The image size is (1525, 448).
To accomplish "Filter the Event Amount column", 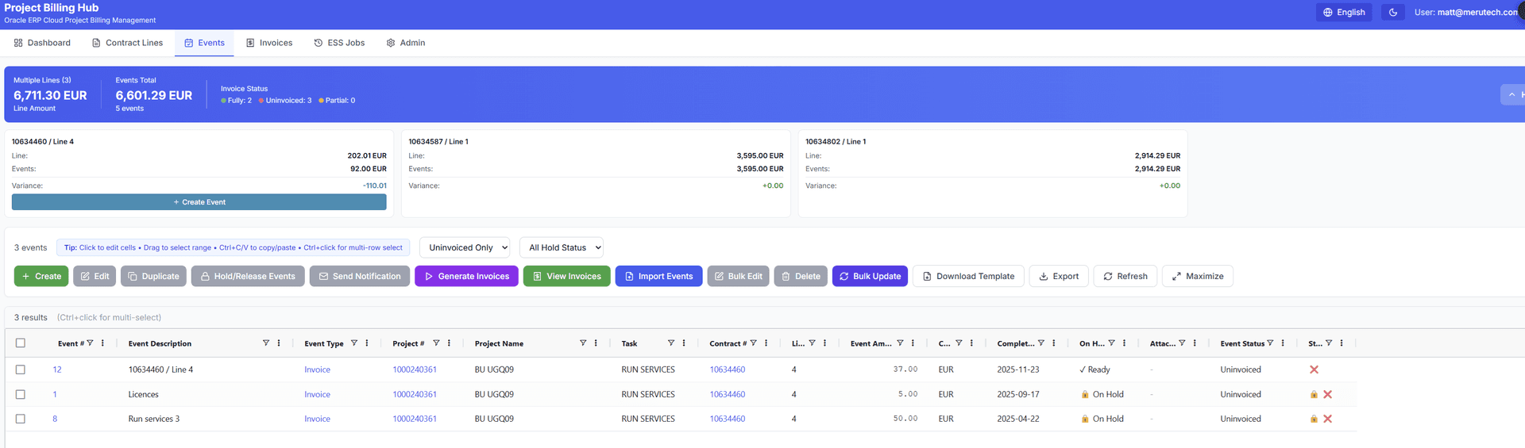I will [x=900, y=343].
